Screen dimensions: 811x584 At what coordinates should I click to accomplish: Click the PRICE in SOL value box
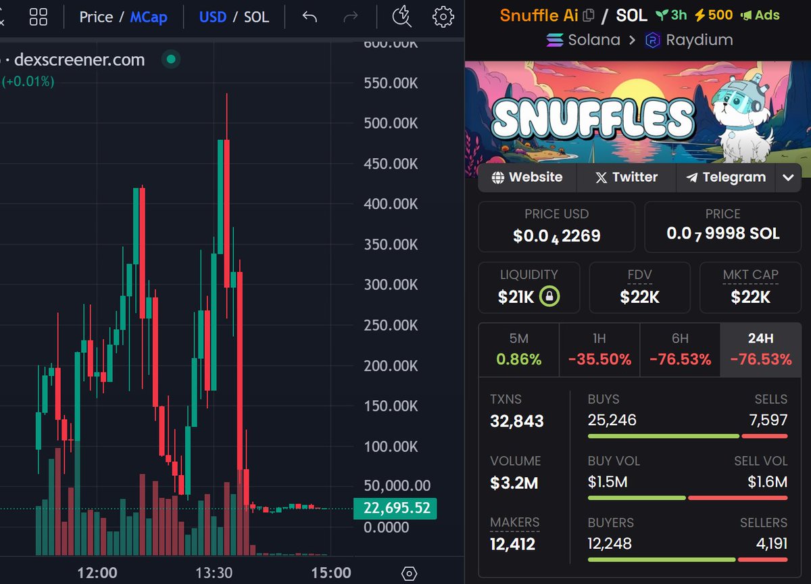pyautogui.click(x=723, y=226)
